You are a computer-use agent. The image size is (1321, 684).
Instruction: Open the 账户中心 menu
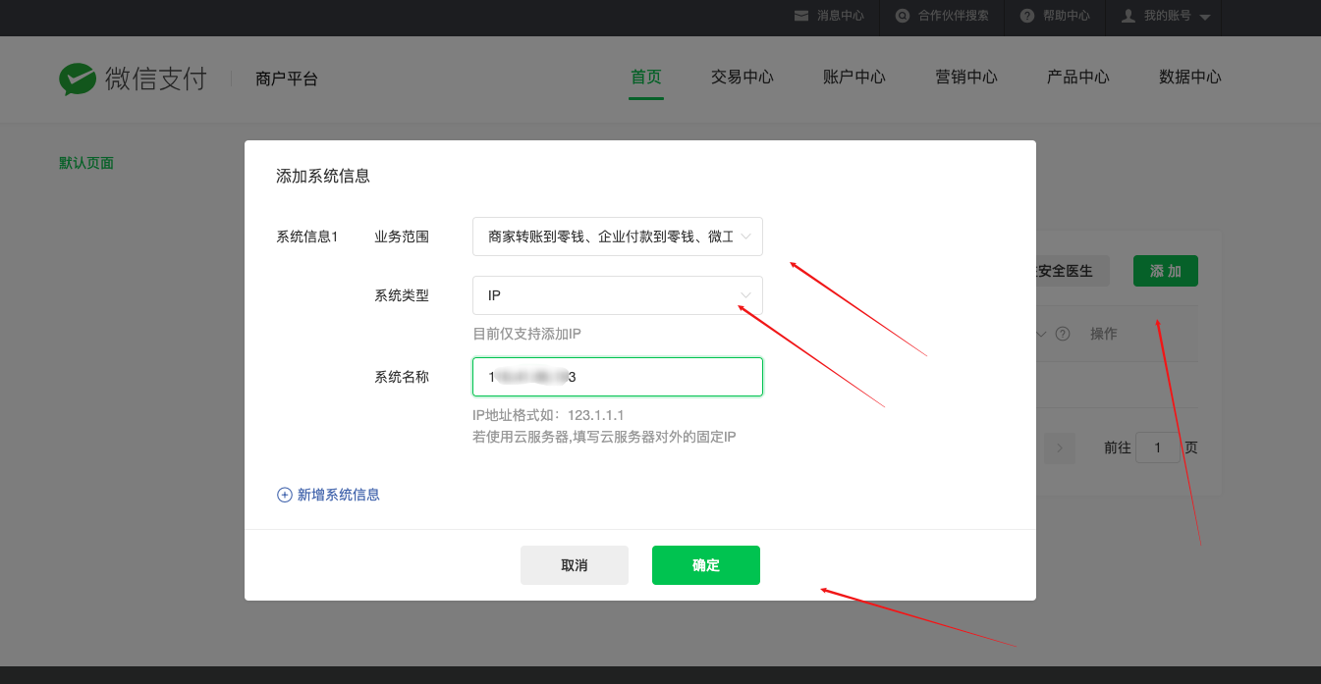pyautogui.click(x=854, y=78)
